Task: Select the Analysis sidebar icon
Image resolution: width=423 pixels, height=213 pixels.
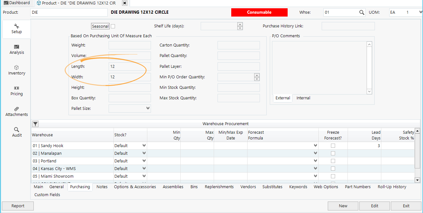Action: [x=16, y=49]
